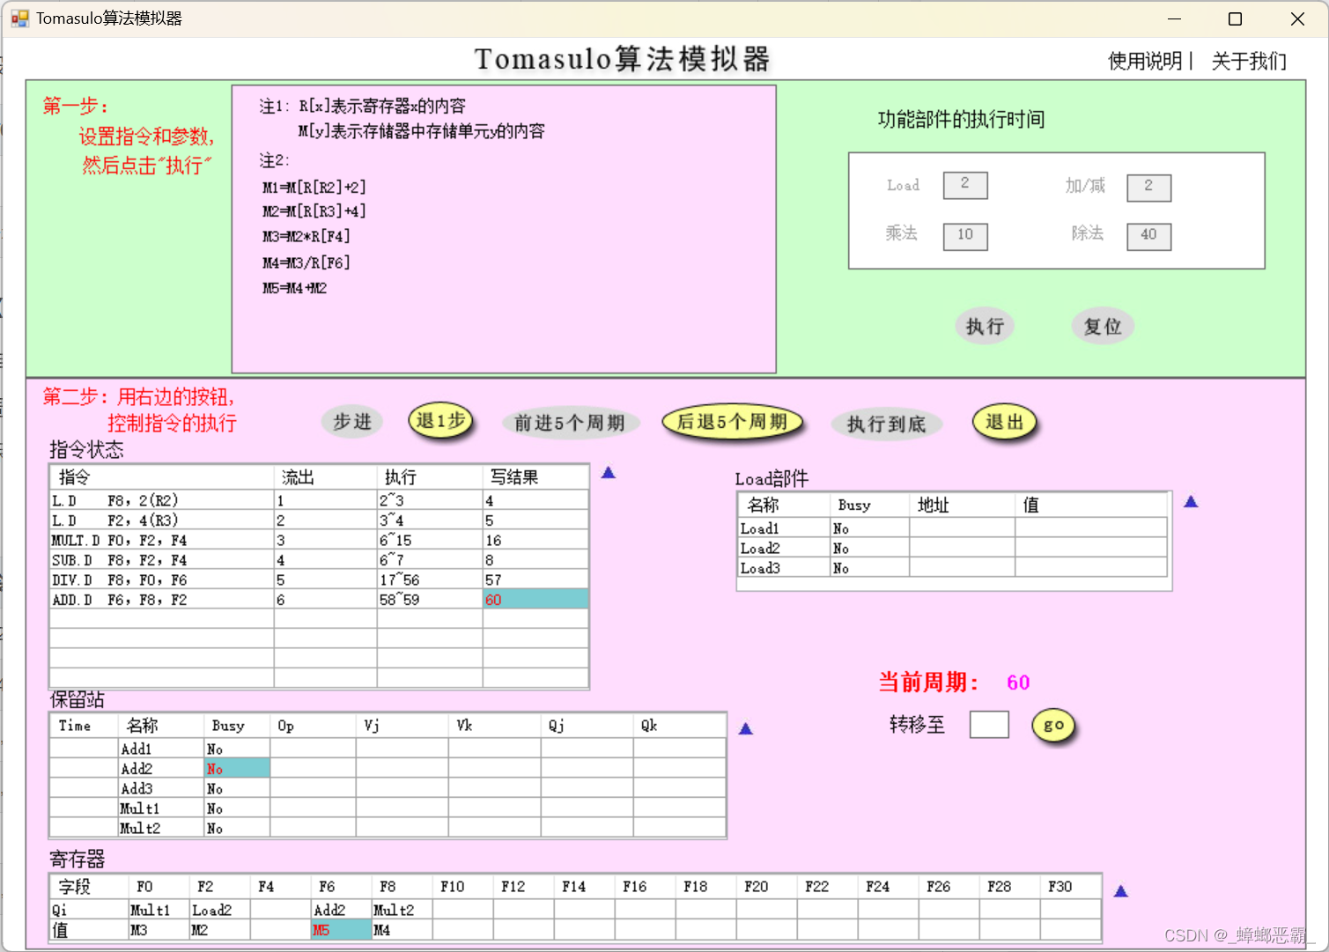The width and height of the screenshot is (1329, 952).
Task: Click the 执行 button to run simulation
Action: click(985, 326)
